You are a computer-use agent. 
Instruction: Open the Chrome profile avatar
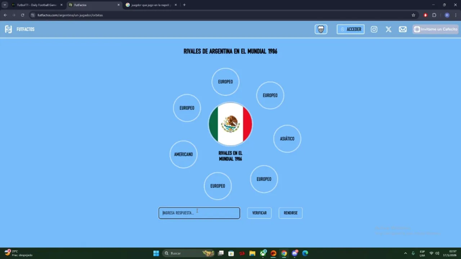coord(447,15)
